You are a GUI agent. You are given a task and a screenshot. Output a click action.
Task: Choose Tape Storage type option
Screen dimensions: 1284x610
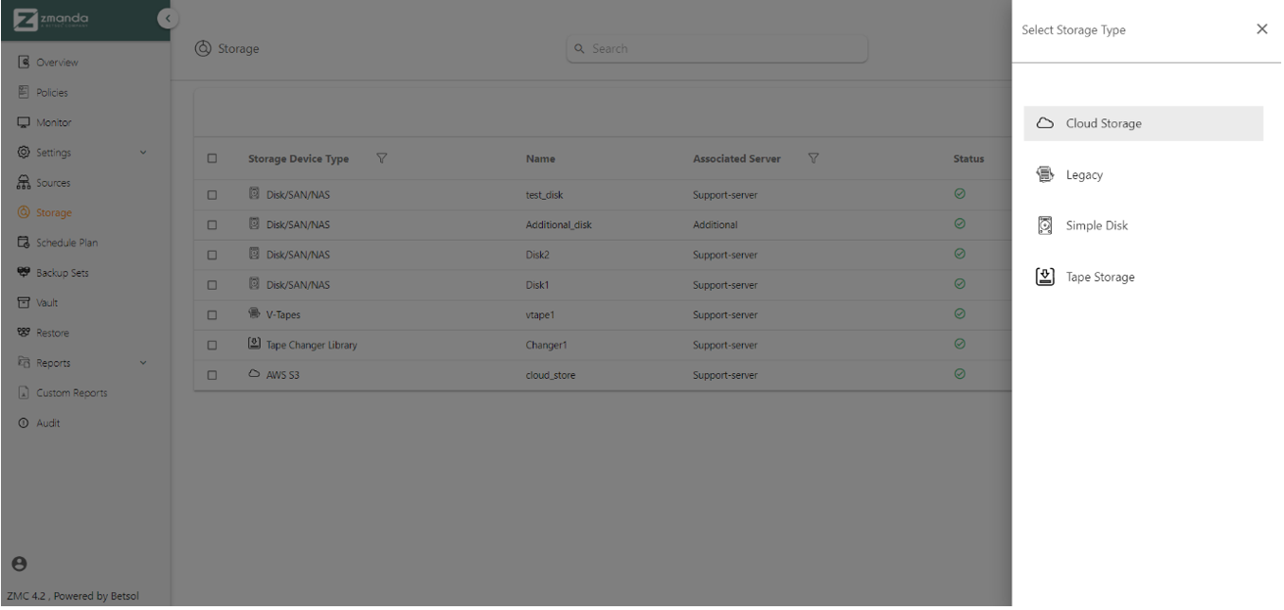point(1144,277)
